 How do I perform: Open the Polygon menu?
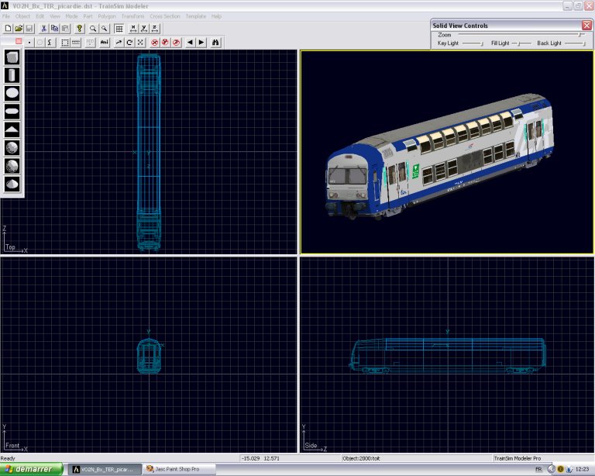click(107, 16)
